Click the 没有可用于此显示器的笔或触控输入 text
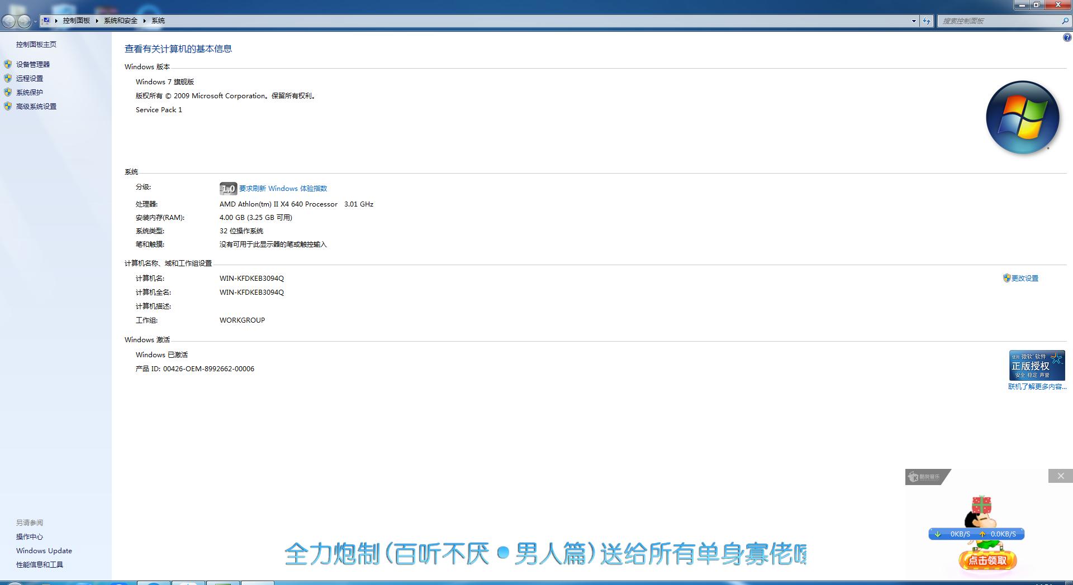1073x585 pixels. 273,244
